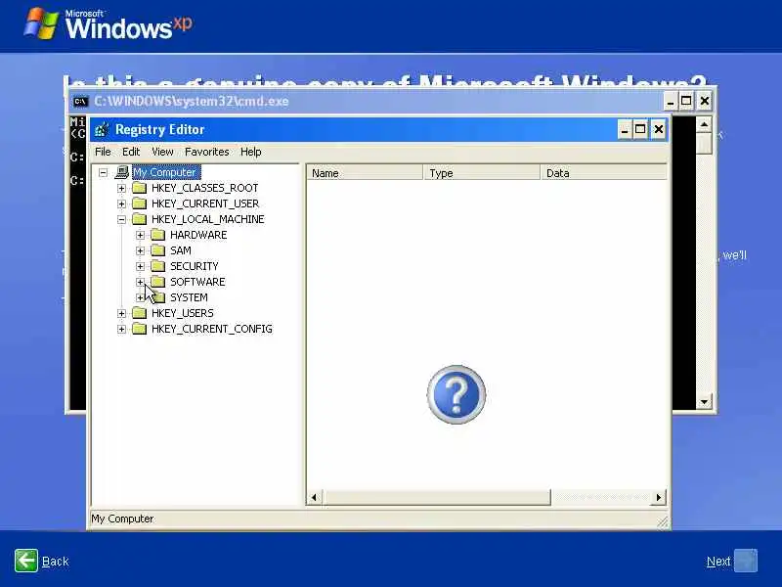Click the status bar My Computer path
Viewport: 782px width, 587px height.
pos(122,519)
